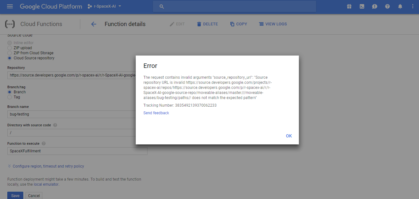The width and height of the screenshot is (419, 199).
Task: Select ZIP from Cloud Storage option
Action: pos(10,53)
